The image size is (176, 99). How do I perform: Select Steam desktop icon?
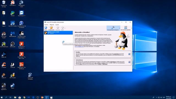tap(13, 86)
